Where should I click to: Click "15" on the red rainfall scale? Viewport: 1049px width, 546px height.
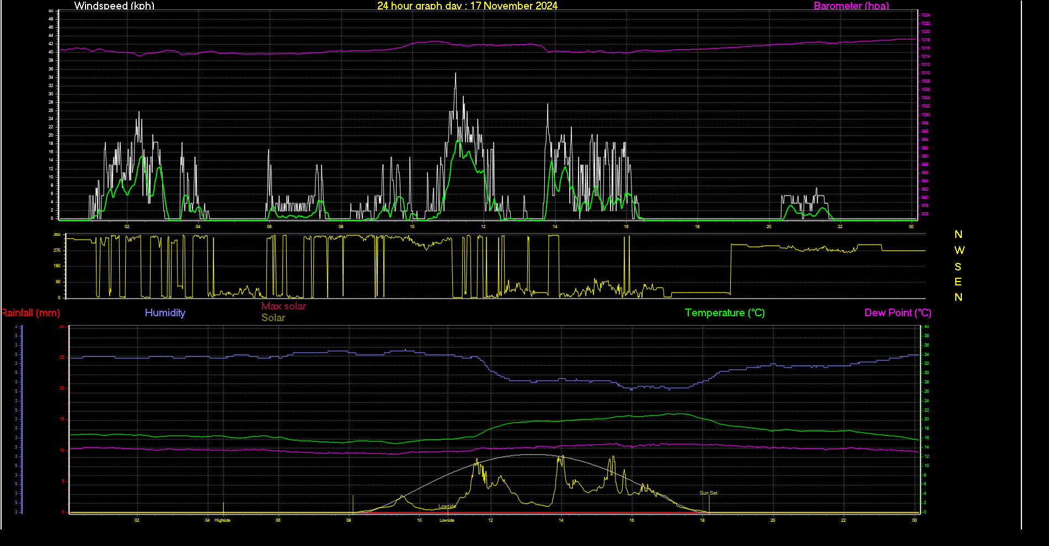coord(62,419)
